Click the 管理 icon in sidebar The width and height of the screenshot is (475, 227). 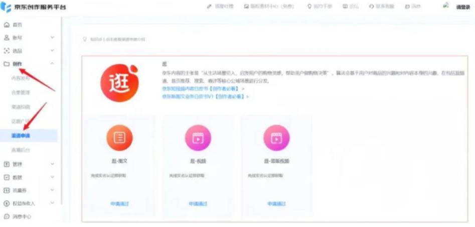tap(7, 164)
